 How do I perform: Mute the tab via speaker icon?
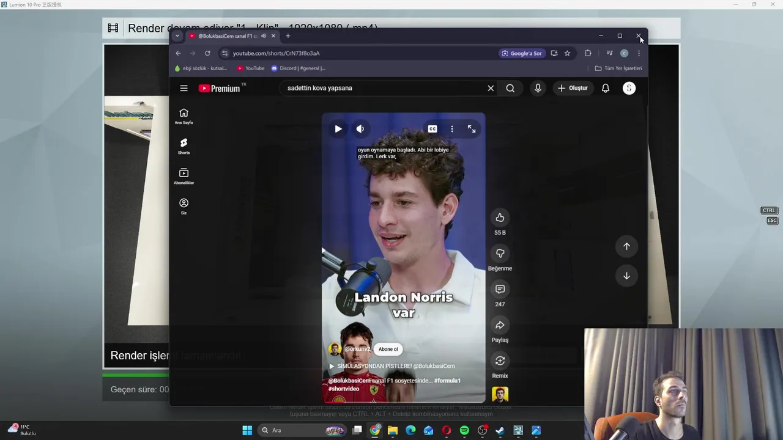(264, 36)
